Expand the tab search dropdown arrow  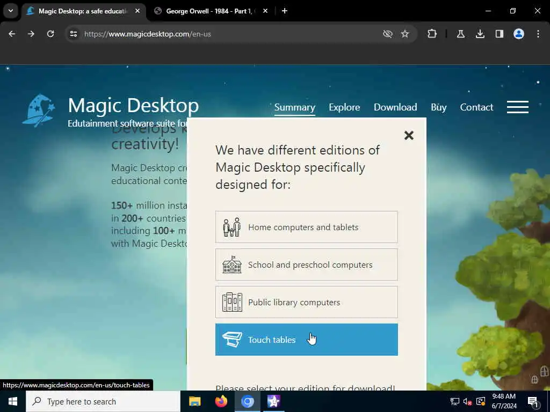pyautogui.click(x=11, y=11)
